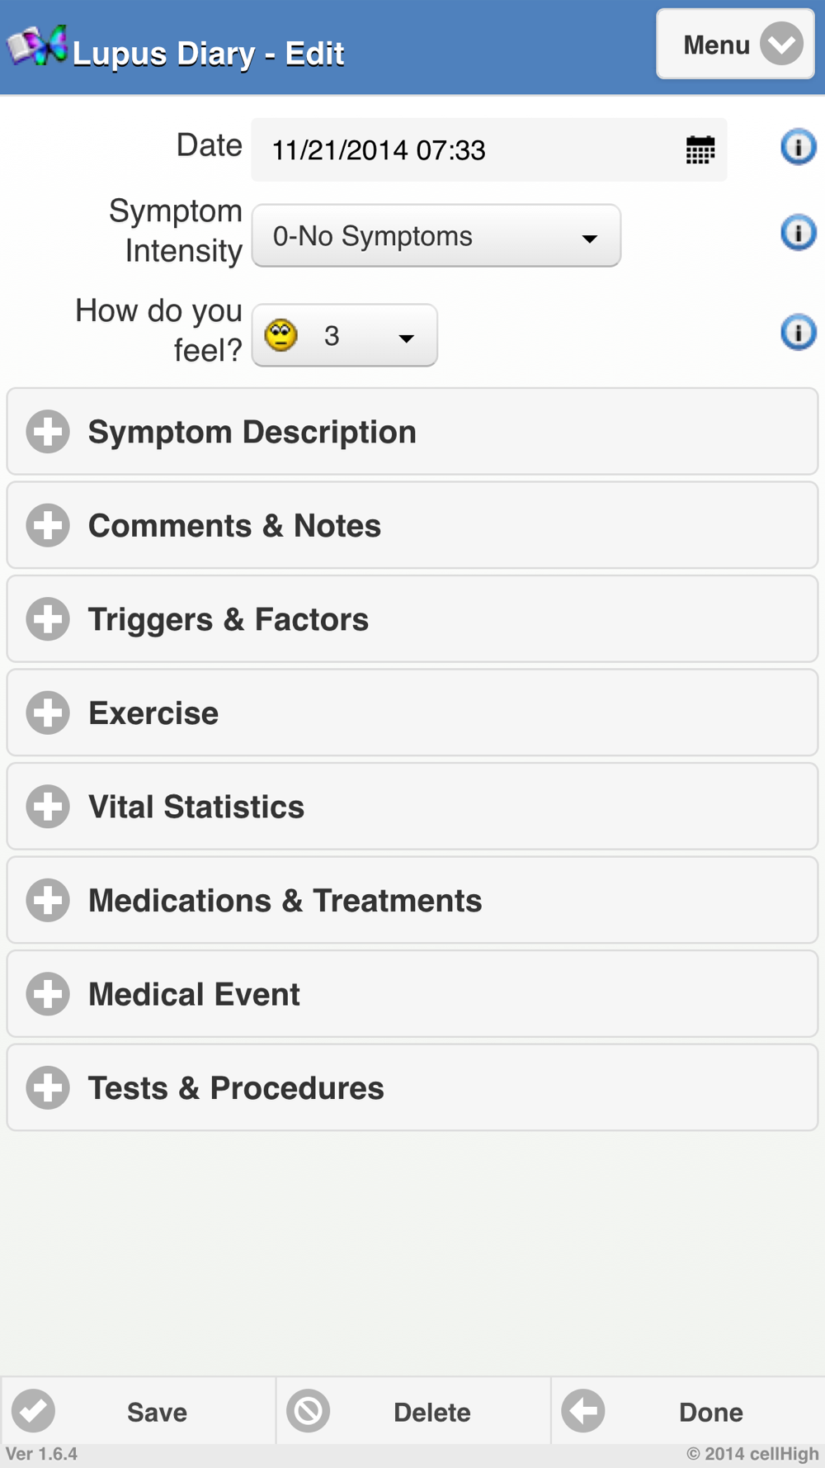
Task: Open the calendar date picker icon
Action: pos(700,150)
